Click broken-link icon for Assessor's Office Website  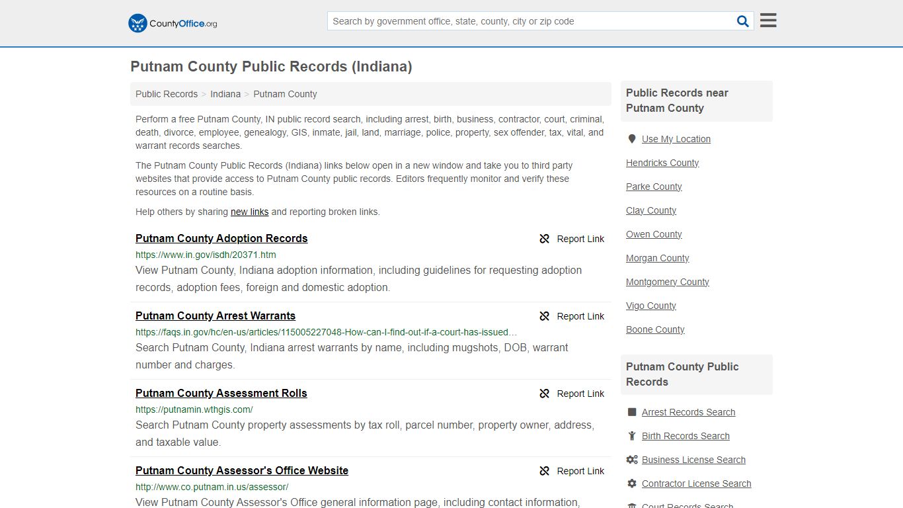pyautogui.click(x=544, y=471)
